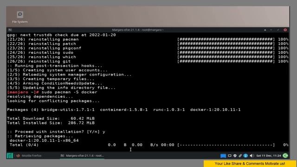Select Manjaro-xfce-21.1.6 root terminal taskbar item

click(x=82, y=156)
